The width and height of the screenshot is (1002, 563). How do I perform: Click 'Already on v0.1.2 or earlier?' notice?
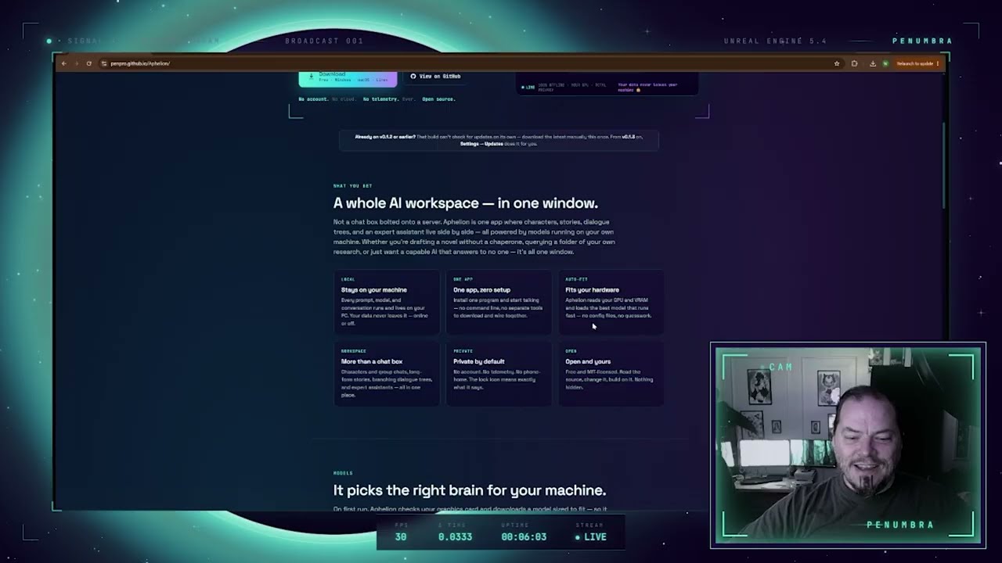[x=499, y=140]
